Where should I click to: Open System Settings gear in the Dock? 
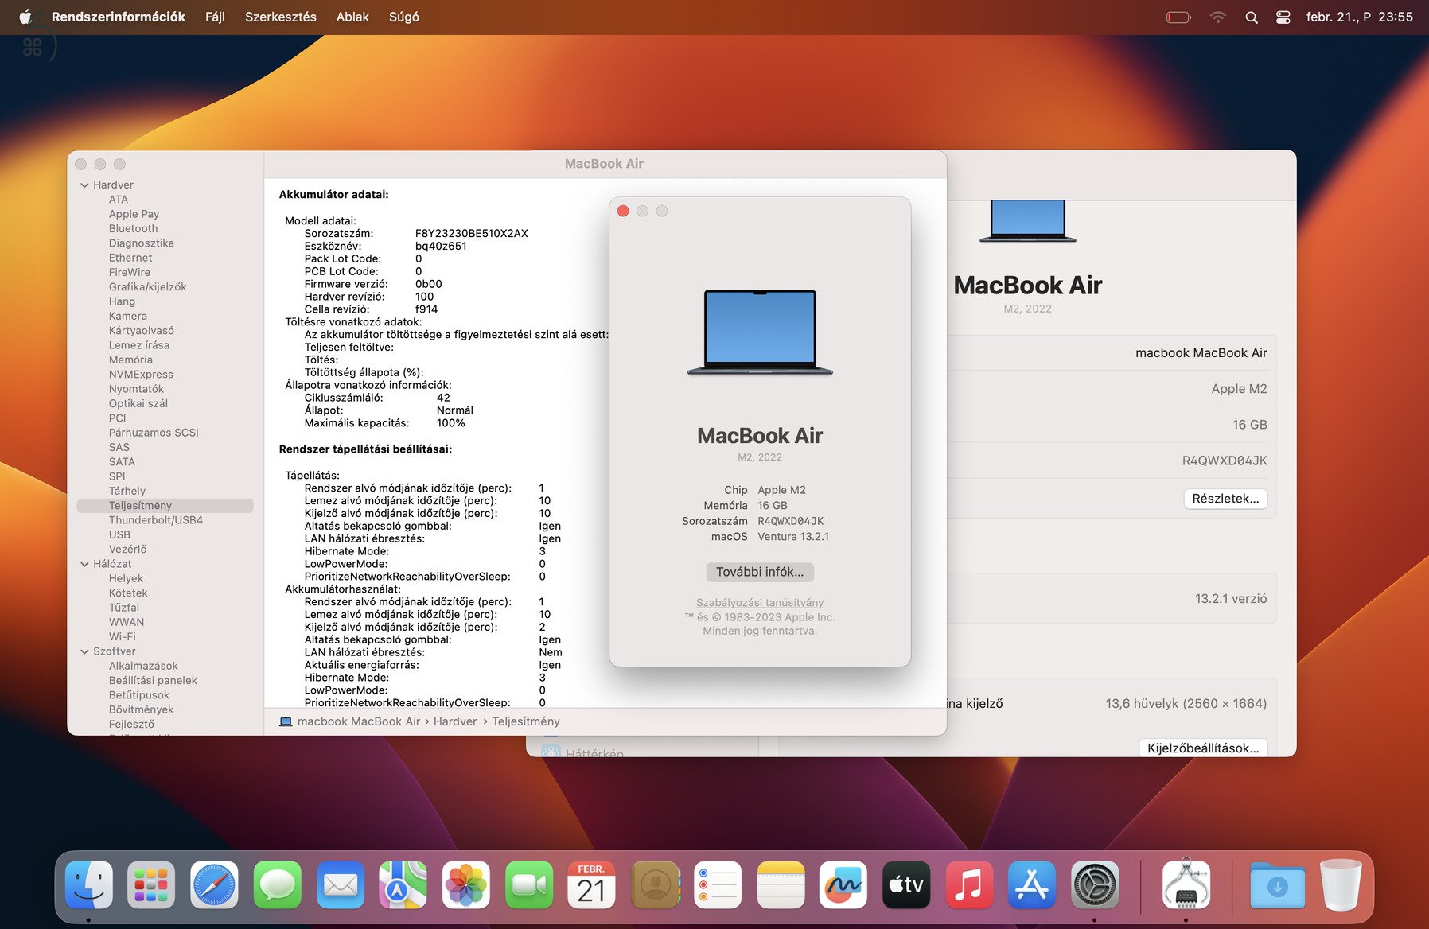(x=1095, y=884)
